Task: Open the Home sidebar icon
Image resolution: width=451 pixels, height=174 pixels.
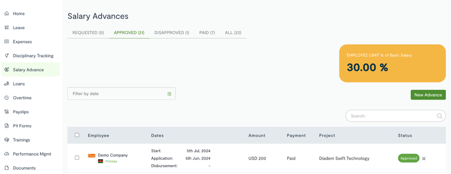Action: (x=7, y=13)
